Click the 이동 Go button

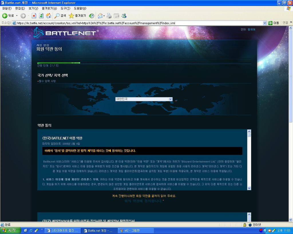coord(274,23)
